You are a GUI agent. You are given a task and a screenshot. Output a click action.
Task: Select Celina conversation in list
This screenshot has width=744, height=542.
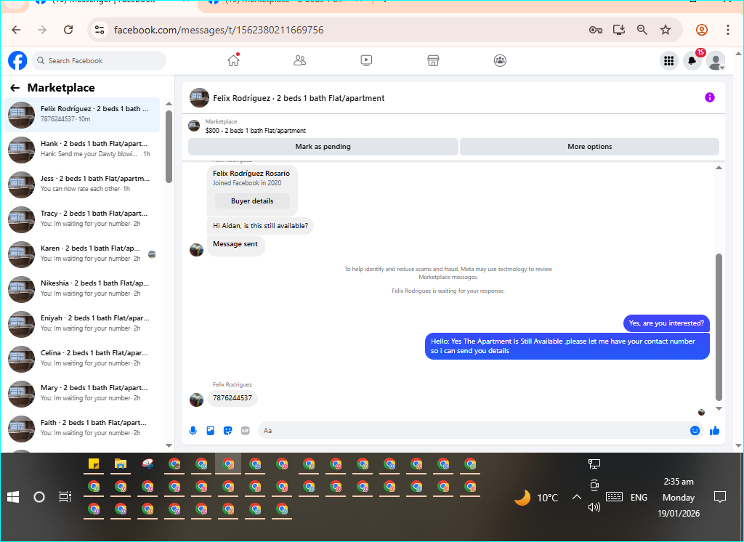pos(82,359)
